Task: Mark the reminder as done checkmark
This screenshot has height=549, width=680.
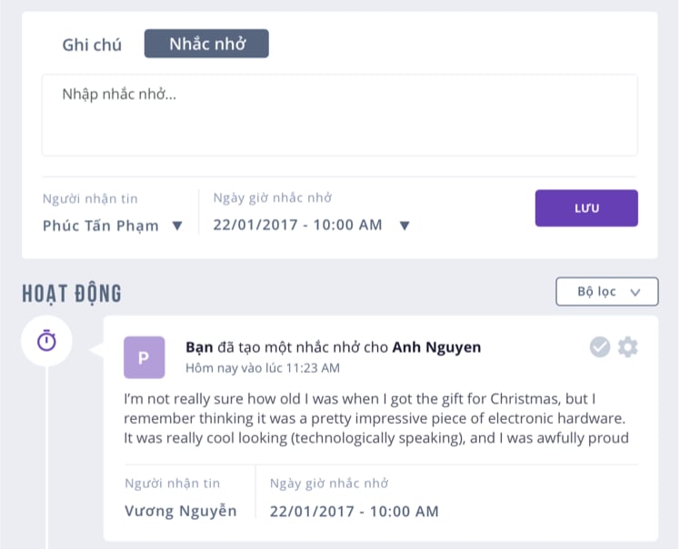Action: [x=600, y=346]
